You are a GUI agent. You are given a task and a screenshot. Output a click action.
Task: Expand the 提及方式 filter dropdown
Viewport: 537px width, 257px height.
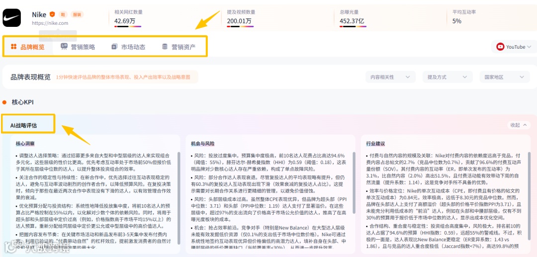tap(447, 77)
